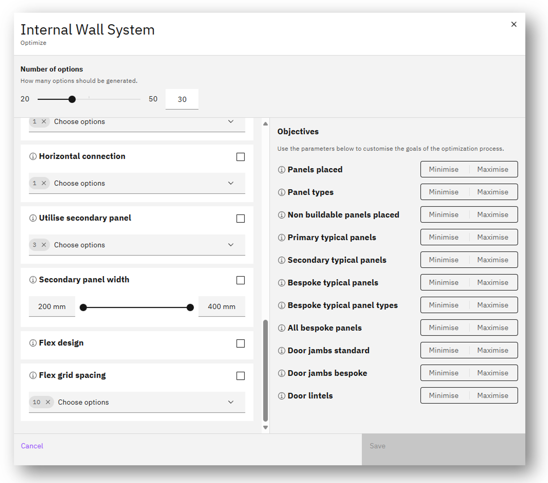Image resolution: width=548 pixels, height=483 pixels.
Task: Click info icon beside Non buildable panels placed
Action: (281, 215)
